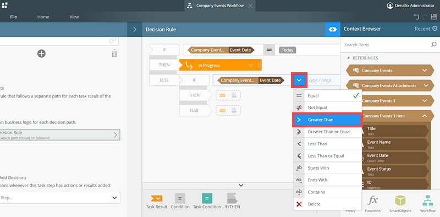Choose Not Equal operator
This screenshot has height=217, width=440.
(x=327, y=107)
